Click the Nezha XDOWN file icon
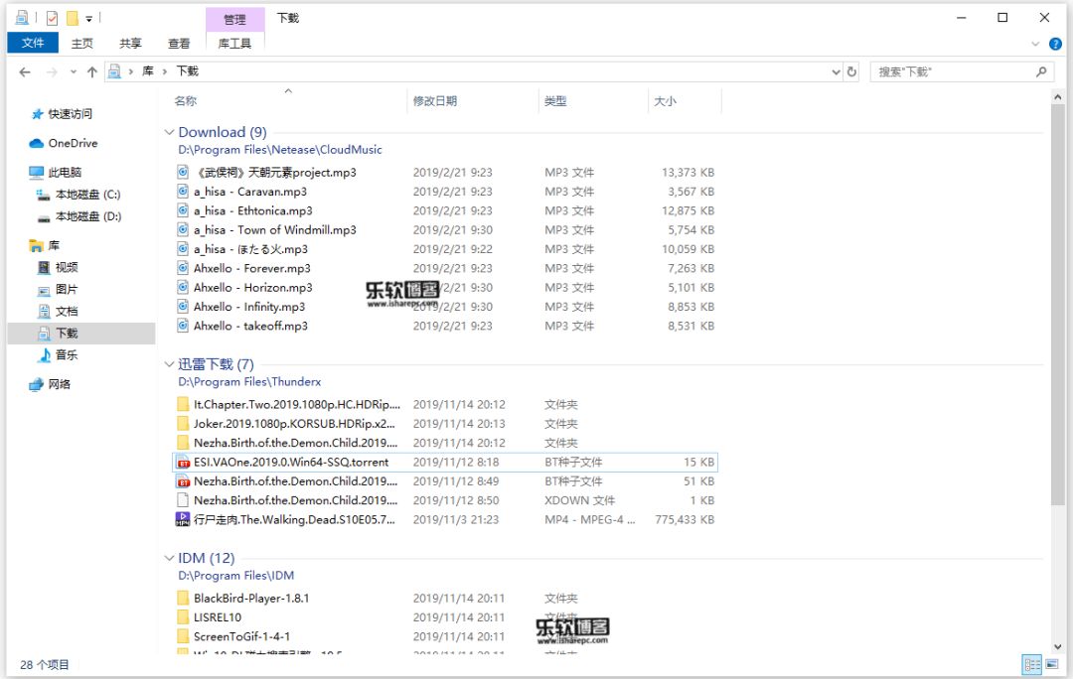The image size is (1073, 679). click(183, 500)
